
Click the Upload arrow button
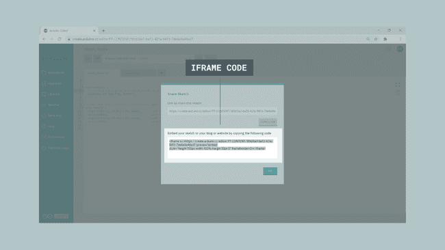(x=97, y=58)
